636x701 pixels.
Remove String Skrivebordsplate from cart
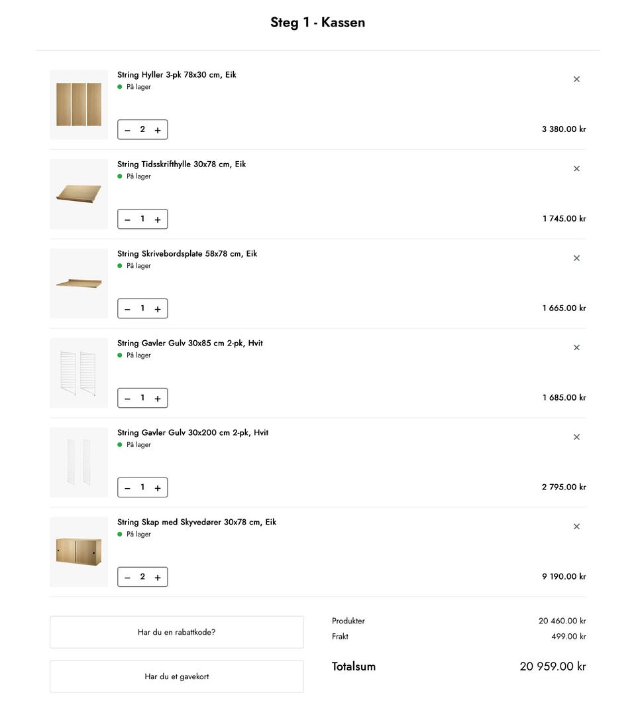pyautogui.click(x=576, y=258)
